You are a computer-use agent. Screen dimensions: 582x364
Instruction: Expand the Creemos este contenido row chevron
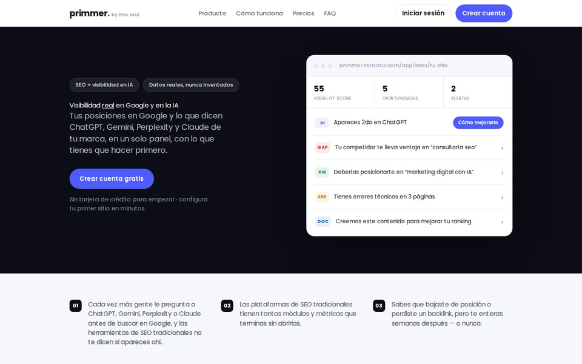(x=502, y=222)
